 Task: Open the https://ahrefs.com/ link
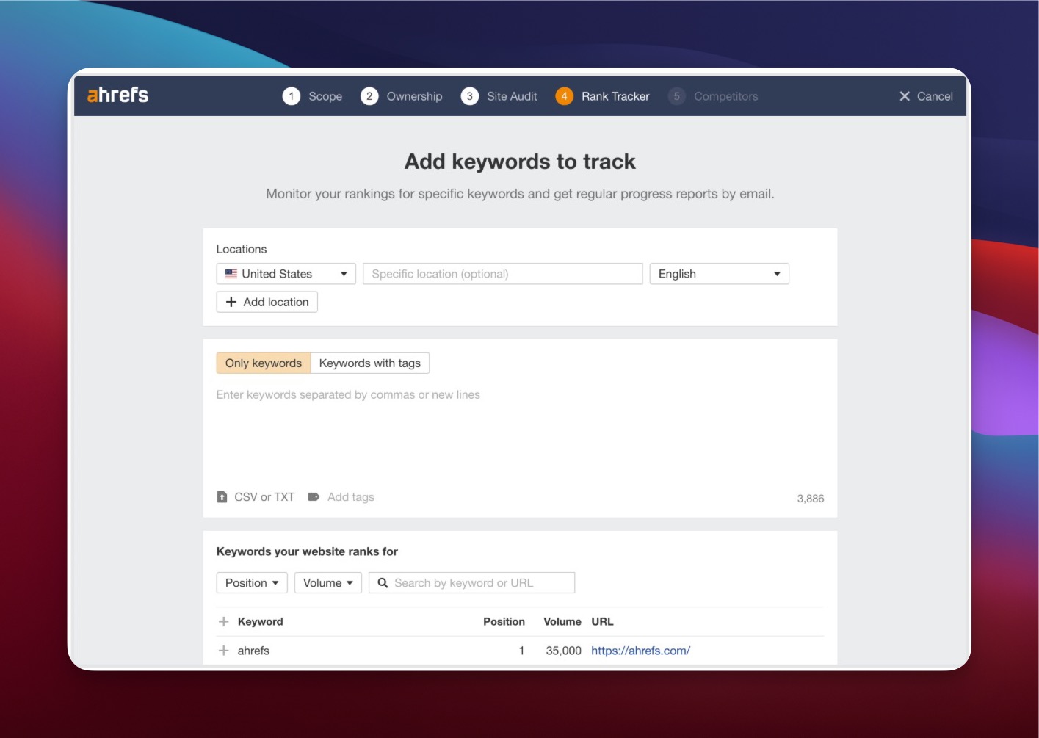tap(640, 650)
